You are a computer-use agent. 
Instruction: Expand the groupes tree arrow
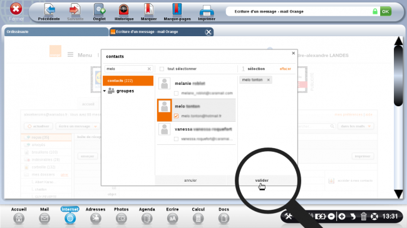105,91
